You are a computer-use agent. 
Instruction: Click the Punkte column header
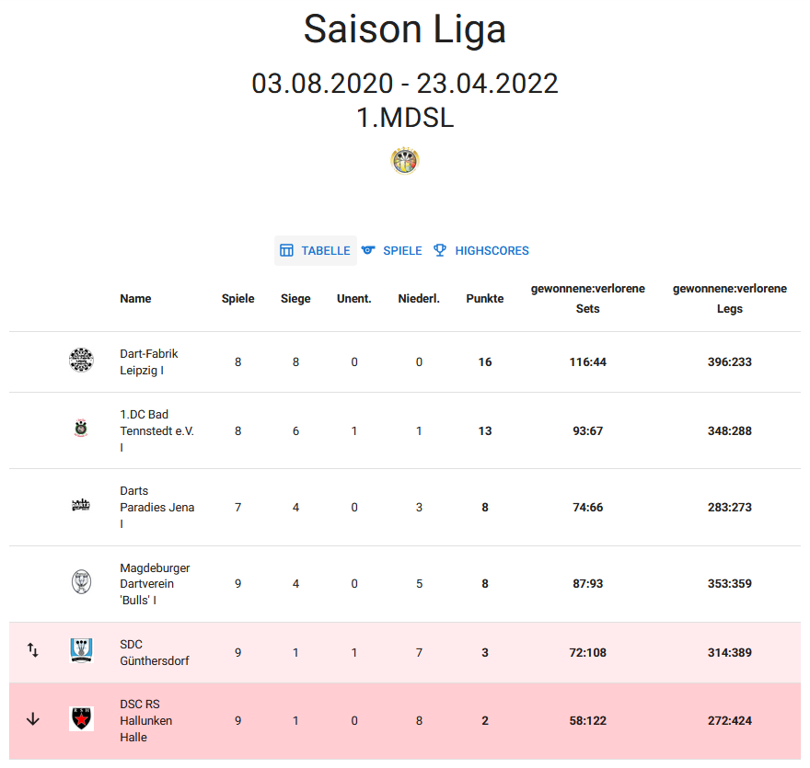[x=484, y=298]
